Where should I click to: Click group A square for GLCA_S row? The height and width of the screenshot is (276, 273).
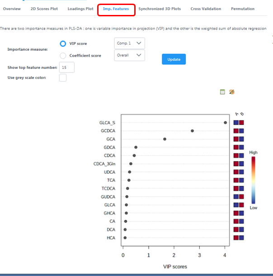tap(236, 122)
